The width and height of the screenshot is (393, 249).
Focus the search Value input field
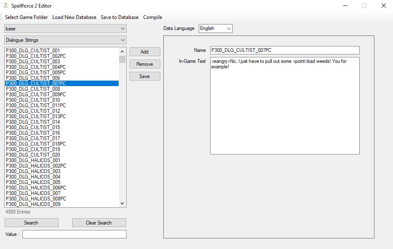pyautogui.click(x=74, y=234)
